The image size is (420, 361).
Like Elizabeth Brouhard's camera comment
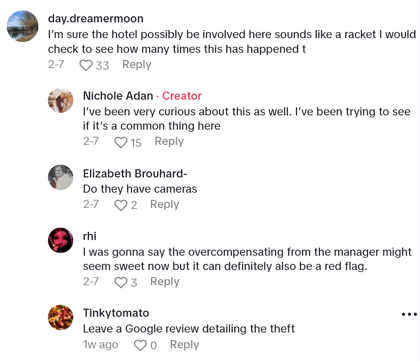coord(121,205)
